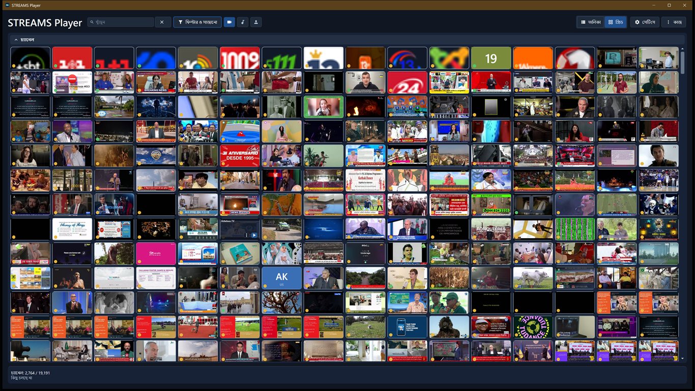695x391 pixels.
Task: Click the STREAMS Player heading
Action: 45,23
